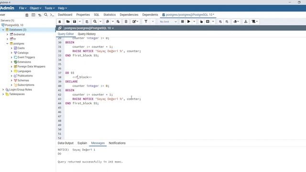Open explain options dropdown arrow

[213, 21]
